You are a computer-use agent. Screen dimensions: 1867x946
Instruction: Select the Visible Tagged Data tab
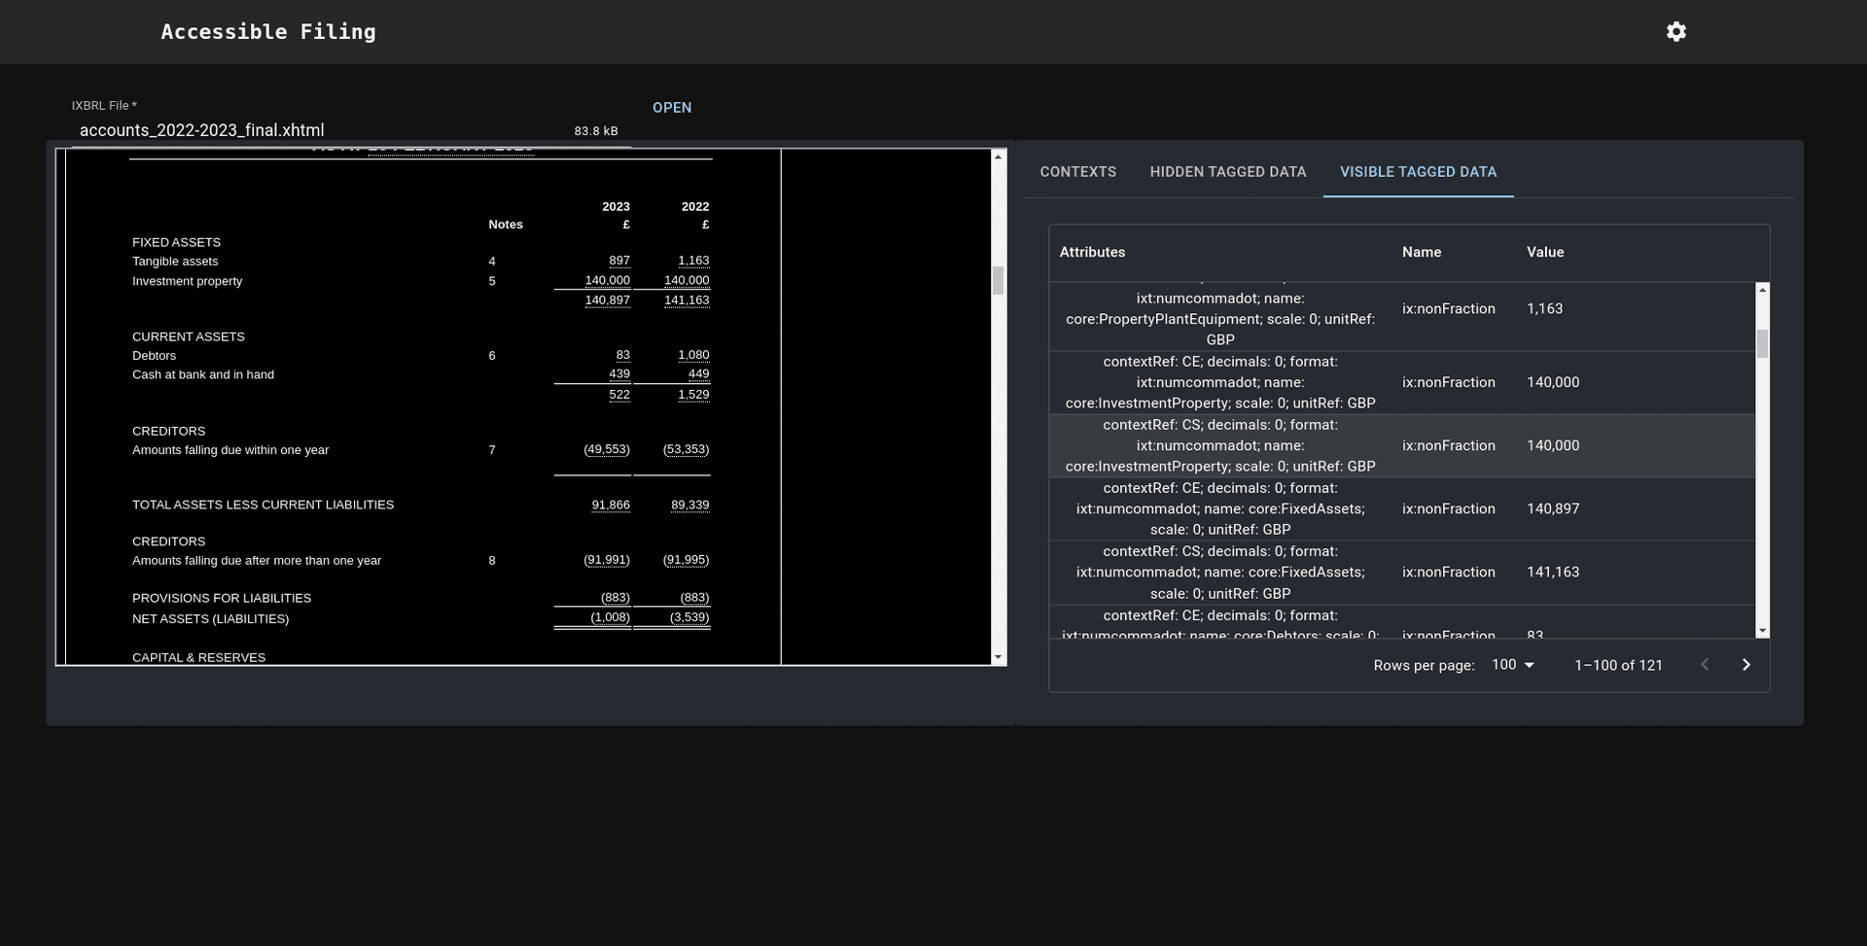(1418, 172)
